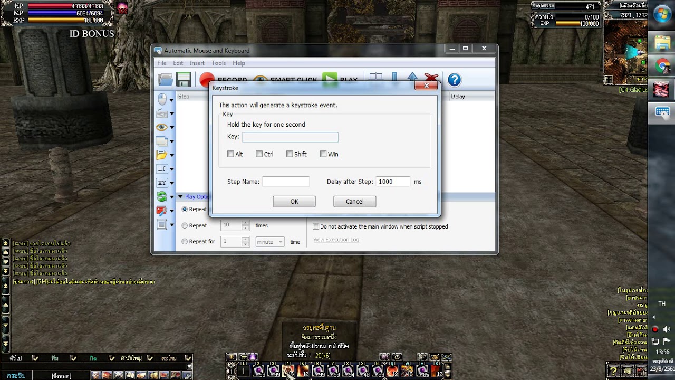
Task: Open the Help menu
Action: [239, 63]
